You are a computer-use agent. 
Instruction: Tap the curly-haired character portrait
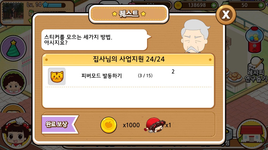(x=13, y=82)
